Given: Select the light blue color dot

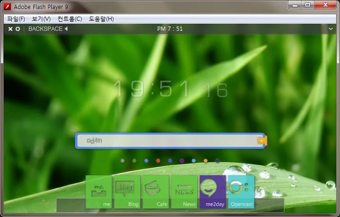Looking at the screenshot, I should (x=146, y=161).
